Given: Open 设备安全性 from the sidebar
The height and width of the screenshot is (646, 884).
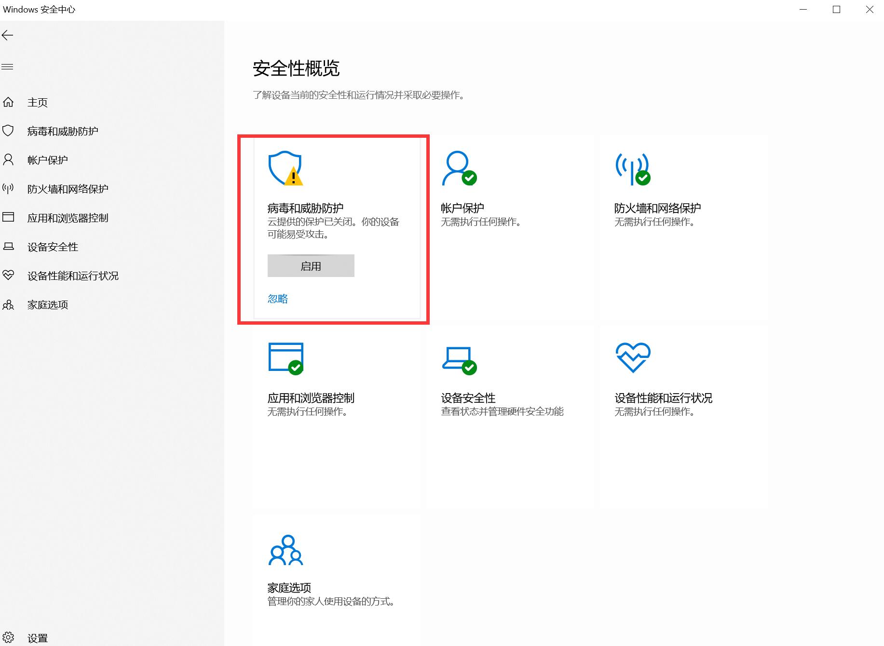Looking at the screenshot, I should click(53, 247).
